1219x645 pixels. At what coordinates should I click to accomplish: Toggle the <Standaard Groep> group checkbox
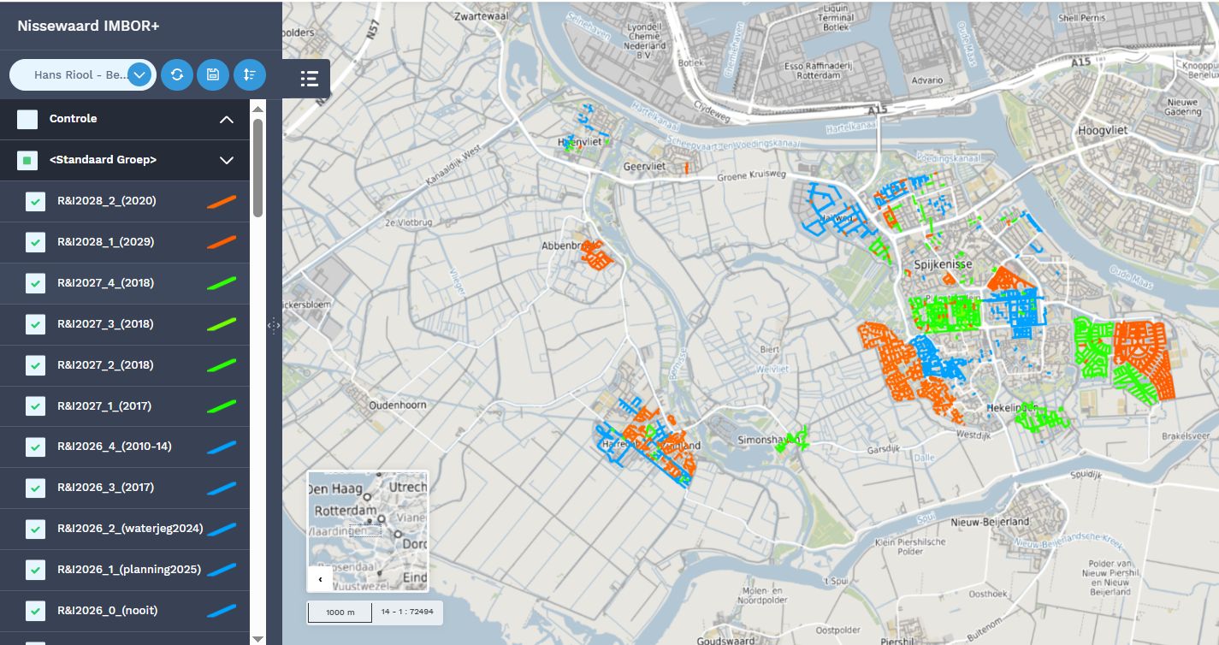pos(27,160)
